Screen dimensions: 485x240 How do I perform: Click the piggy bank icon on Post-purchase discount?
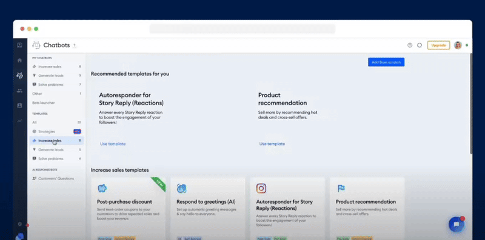pyautogui.click(x=102, y=188)
